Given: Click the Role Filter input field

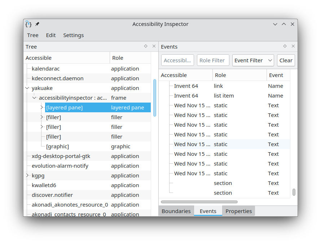Looking at the screenshot, I should pos(213,60).
